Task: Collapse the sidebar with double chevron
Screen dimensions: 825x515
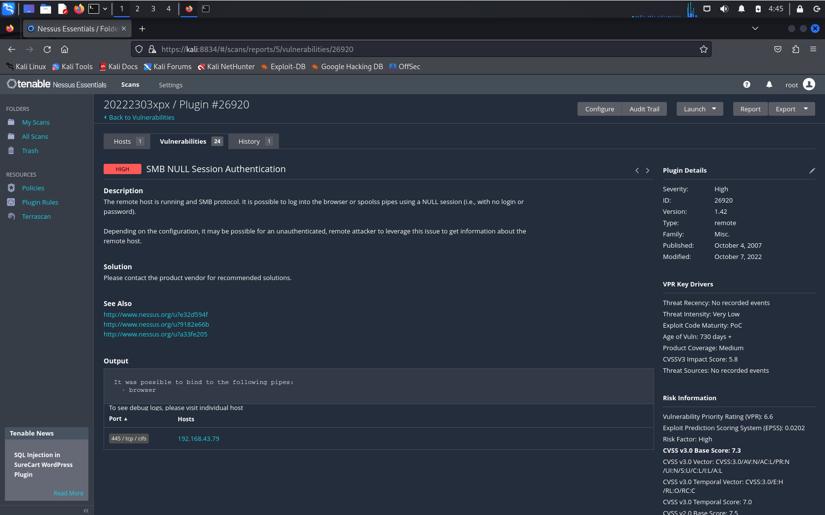Action: pyautogui.click(x=86, y=511)
